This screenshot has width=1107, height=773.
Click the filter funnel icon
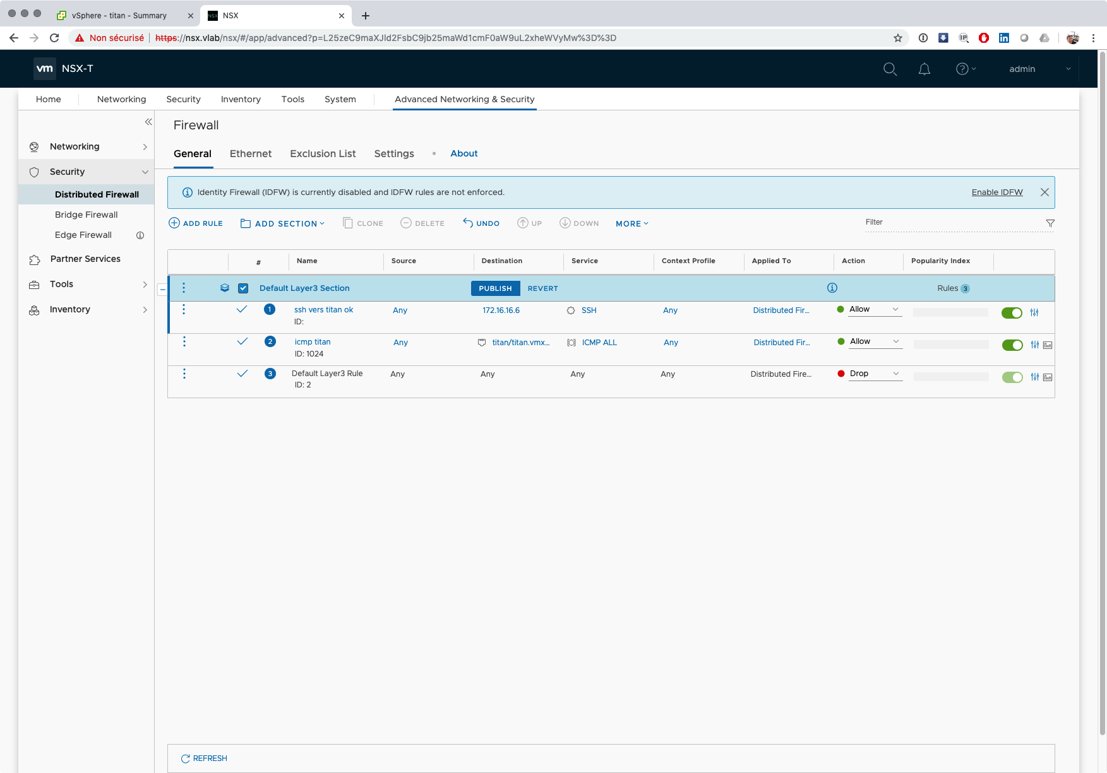pyautogui.click(x=1050, y=223)
